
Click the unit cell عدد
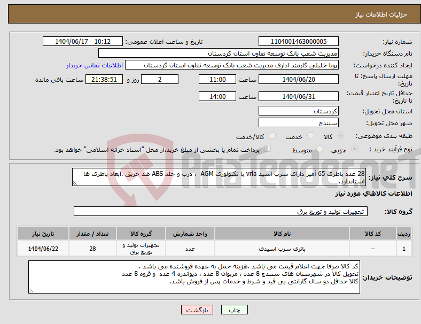[190, 249]
